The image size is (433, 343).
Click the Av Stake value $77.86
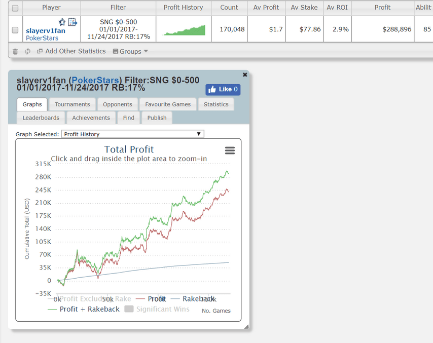point(310,29)
